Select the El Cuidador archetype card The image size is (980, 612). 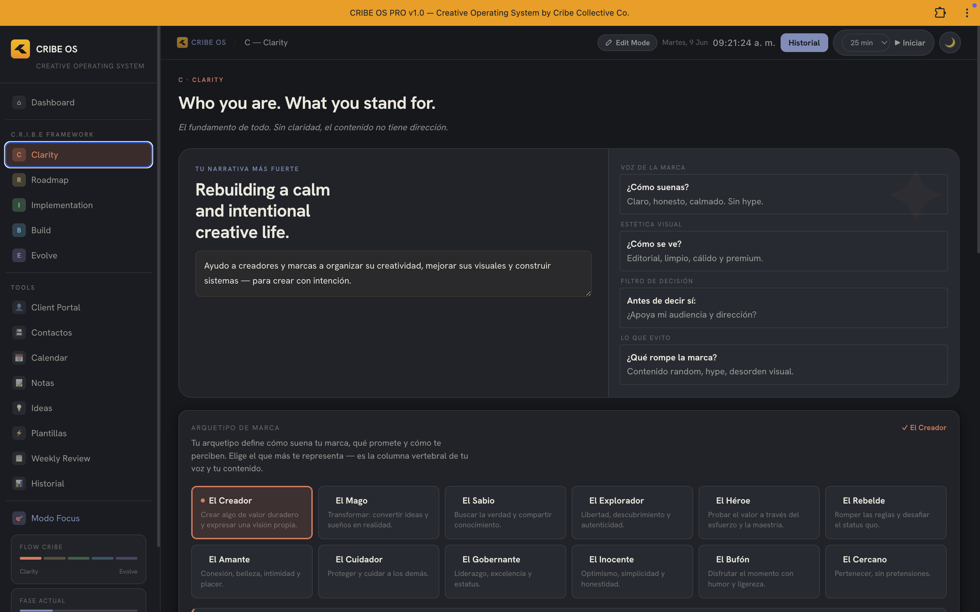(379, 572)
